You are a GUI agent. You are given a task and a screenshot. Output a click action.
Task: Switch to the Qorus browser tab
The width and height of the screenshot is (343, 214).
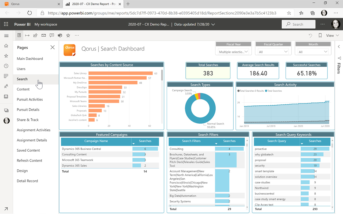(32, 4)
